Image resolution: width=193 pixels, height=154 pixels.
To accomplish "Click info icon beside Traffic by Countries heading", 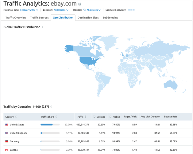I will (51, 107).
